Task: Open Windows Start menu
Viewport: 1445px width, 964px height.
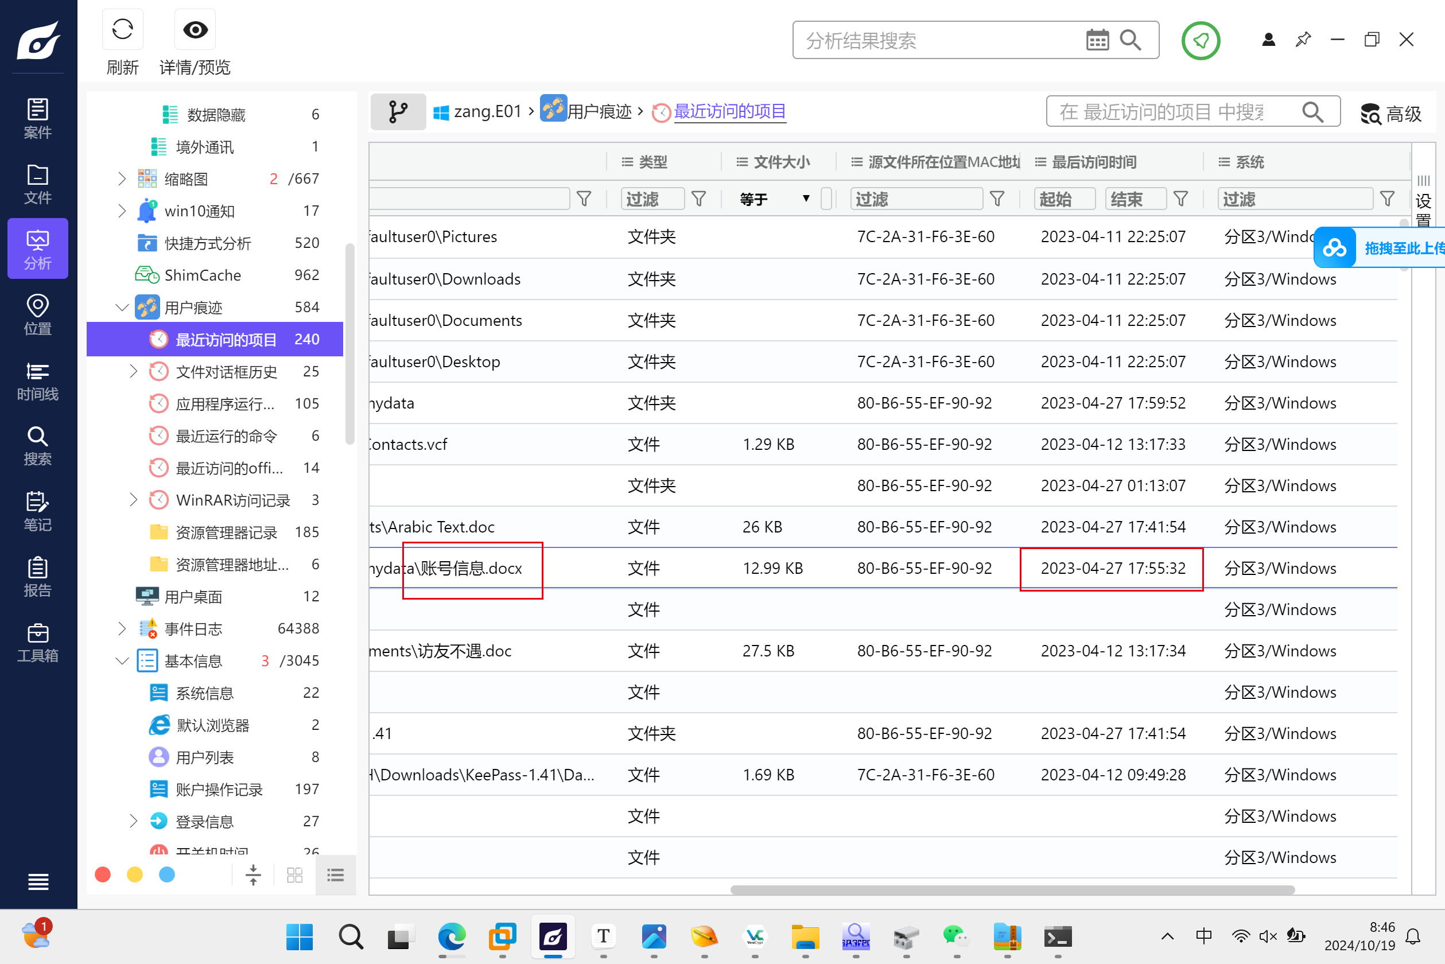Action: [300, 937]
